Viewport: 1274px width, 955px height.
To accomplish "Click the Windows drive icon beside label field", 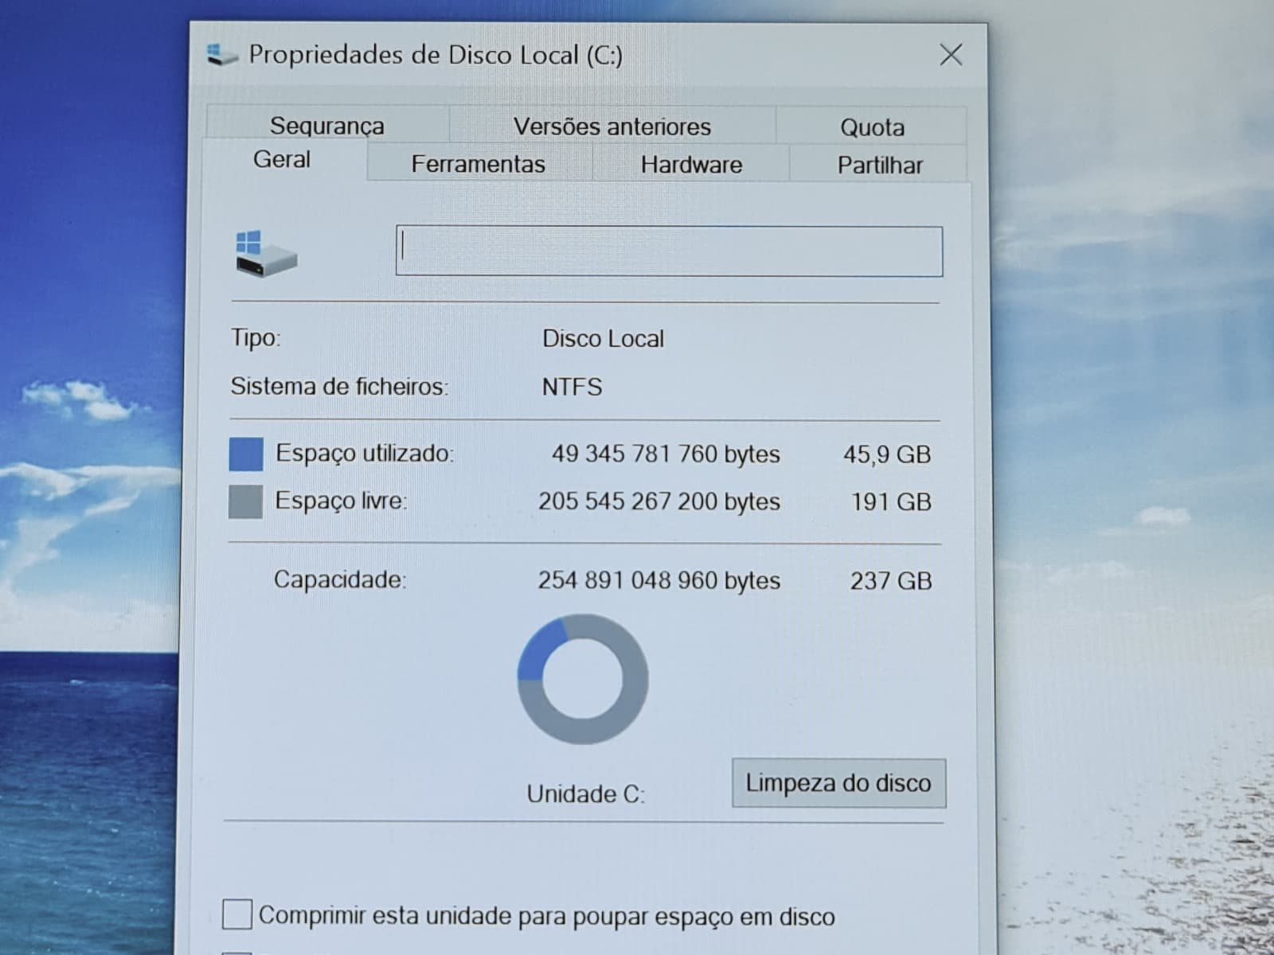I will pos(265,254).
